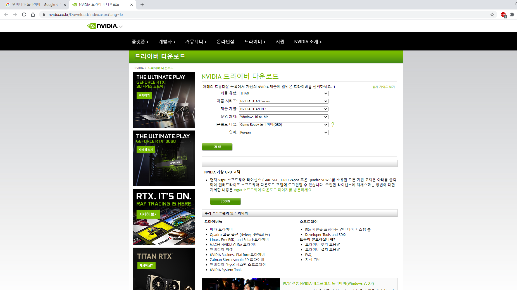Viewport: 517px width, 290px height.
Task: Open the FAQ link
Action: point(308,255)
